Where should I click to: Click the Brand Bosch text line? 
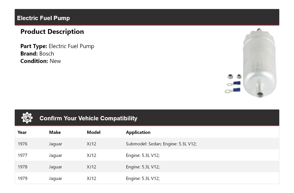click(37, 54)
